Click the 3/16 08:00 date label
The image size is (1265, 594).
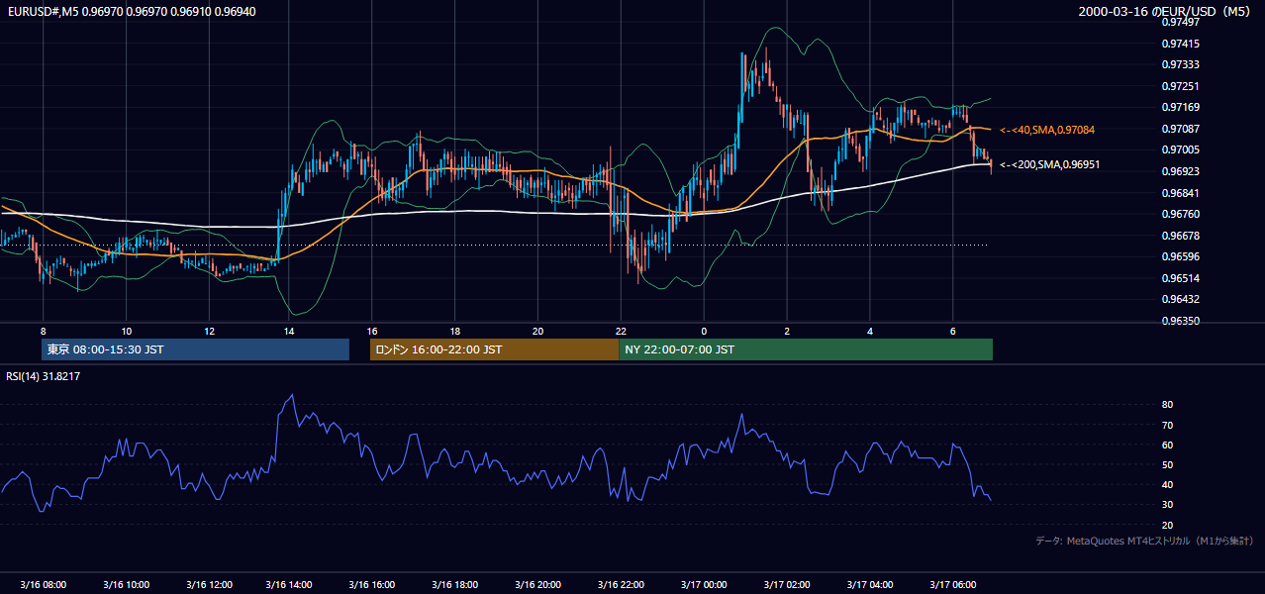pos(43,584)
